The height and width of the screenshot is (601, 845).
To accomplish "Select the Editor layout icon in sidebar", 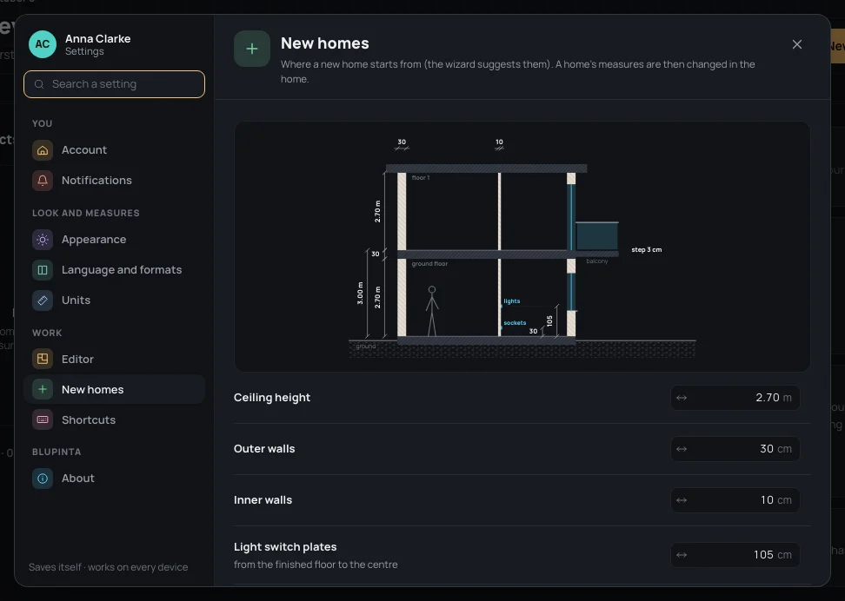I will point(43,360).
